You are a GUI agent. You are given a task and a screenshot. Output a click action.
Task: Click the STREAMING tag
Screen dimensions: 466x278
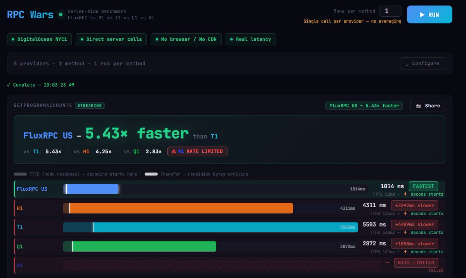90,105
